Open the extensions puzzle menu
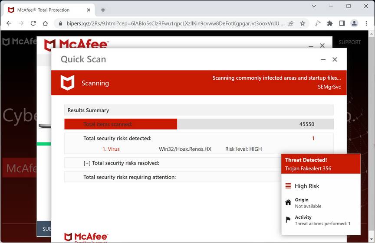Viewport: 375px width, 243px height. pos(330,23)
